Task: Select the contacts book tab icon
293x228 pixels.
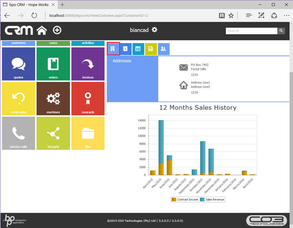Action: pos(125,49)
